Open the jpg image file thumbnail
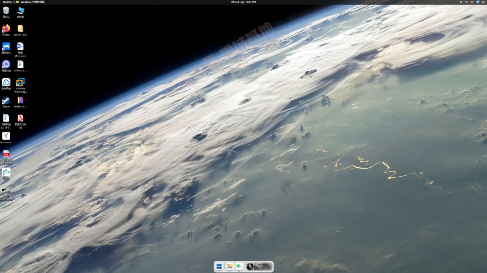 [x=6, y=194]
